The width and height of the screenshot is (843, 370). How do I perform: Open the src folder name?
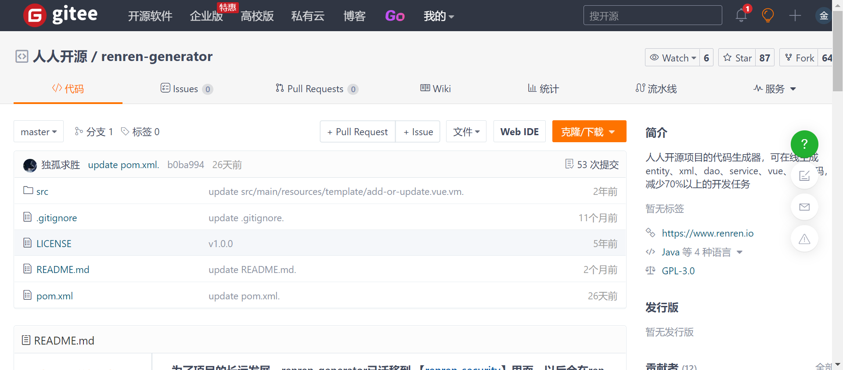coord(42,191)
